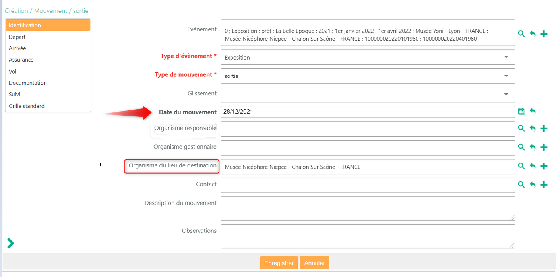Add a new Contact with plus icon
This screenshot has width=558, height=277.
pos(544,185)
